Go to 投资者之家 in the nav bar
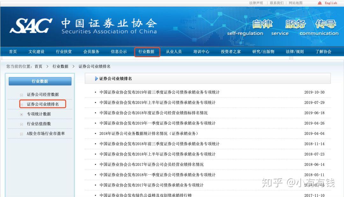 tap(231, 52)
